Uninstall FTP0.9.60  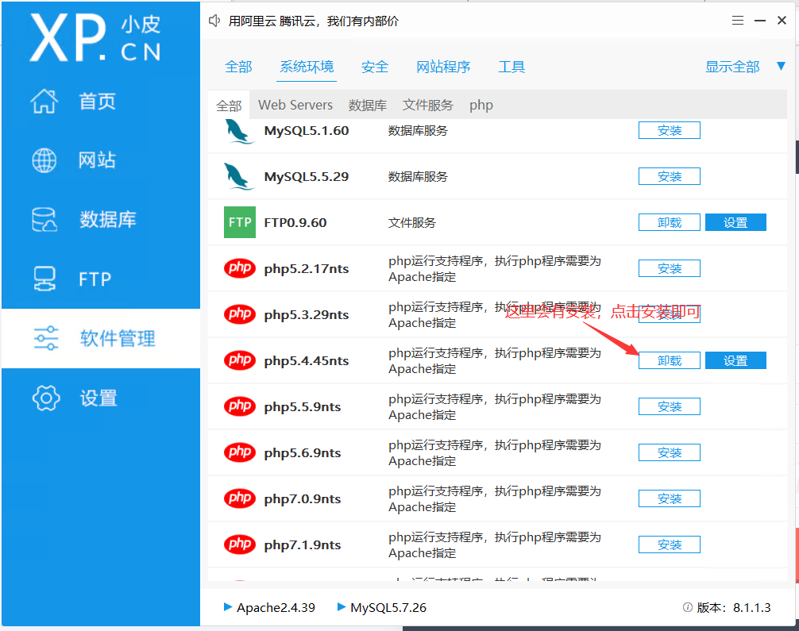pyautogui.click(x=669, y=222)
